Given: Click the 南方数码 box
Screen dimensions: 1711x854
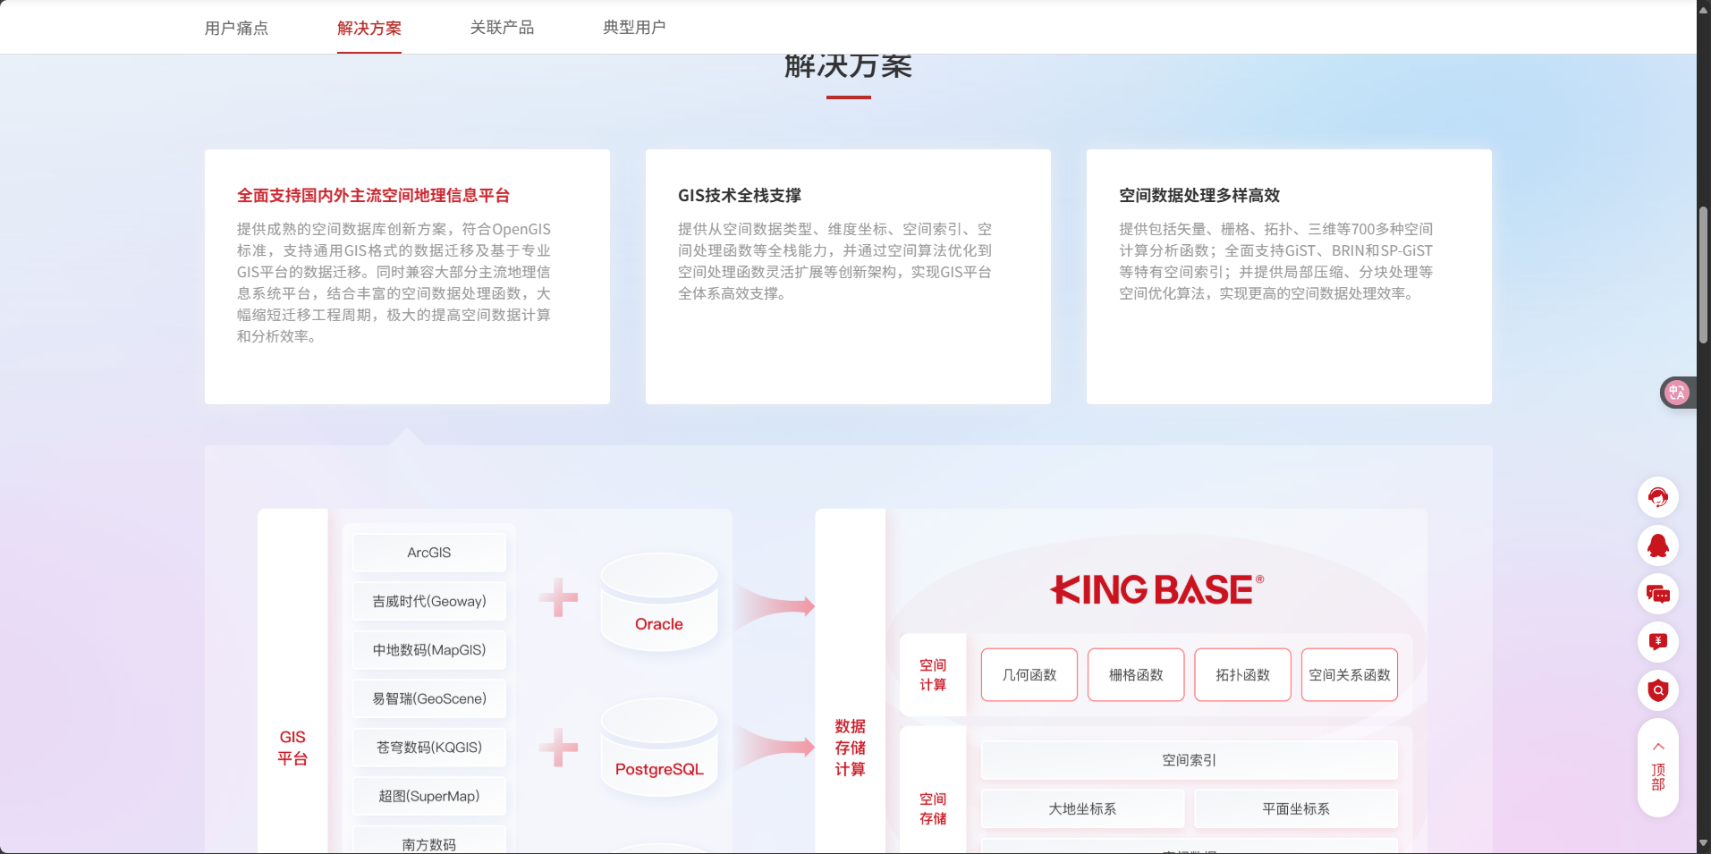Looking at the screenshot, I should point(429,841).
